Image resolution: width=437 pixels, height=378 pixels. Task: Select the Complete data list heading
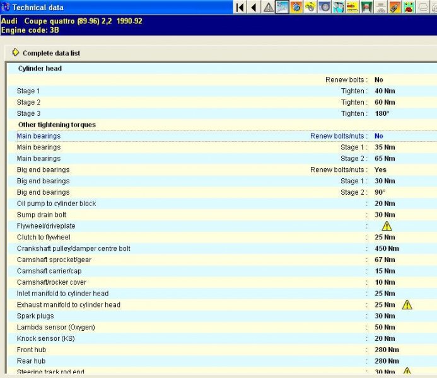tap(51, 54)
